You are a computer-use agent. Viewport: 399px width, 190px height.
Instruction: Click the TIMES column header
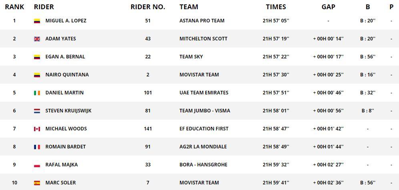[276, 7]
